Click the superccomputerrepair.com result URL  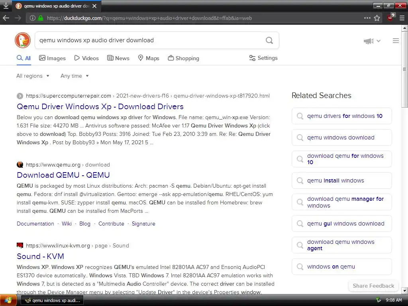tap(147, 96)
